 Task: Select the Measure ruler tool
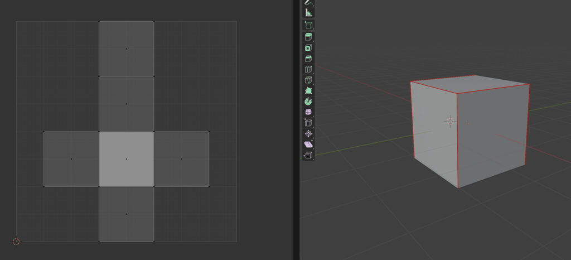click(308, 13)
